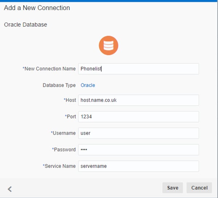
Task: Click the Host field label
Action: (70, 100)
